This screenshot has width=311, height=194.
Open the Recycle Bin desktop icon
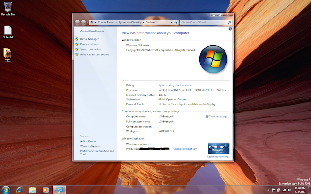8,9
